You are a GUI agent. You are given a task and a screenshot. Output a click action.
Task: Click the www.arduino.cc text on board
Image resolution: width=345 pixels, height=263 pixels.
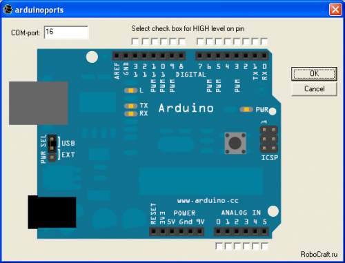[208, 201]
